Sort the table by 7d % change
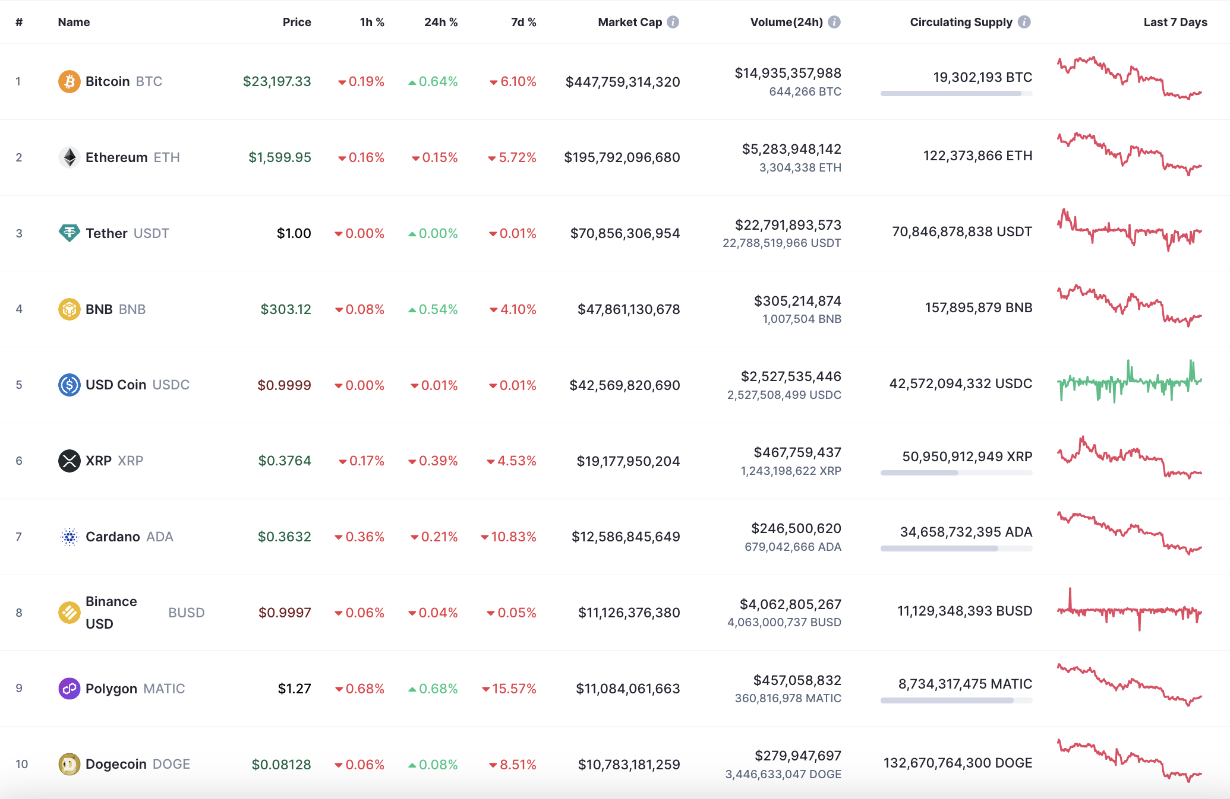The width and height of the screenshot is (1230, 799). click(x=524, y=22)
